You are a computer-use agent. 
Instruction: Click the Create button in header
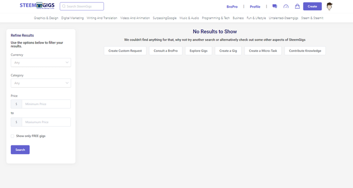pyautogui.click(x=313, y=6)
